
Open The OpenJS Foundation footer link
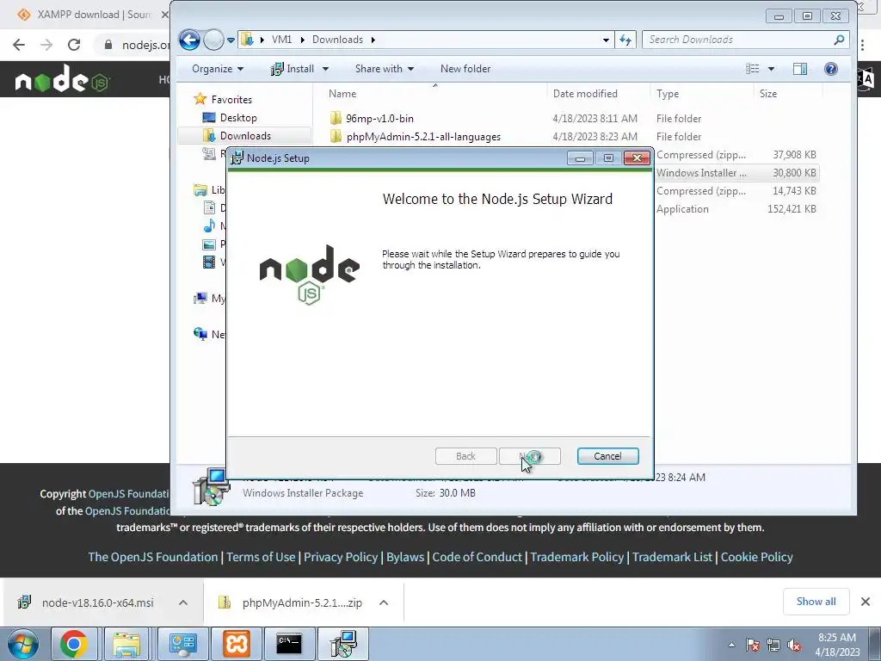(x=152, y=557)
